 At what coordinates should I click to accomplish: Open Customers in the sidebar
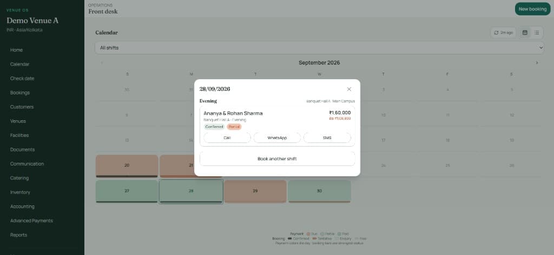point(22,107)
